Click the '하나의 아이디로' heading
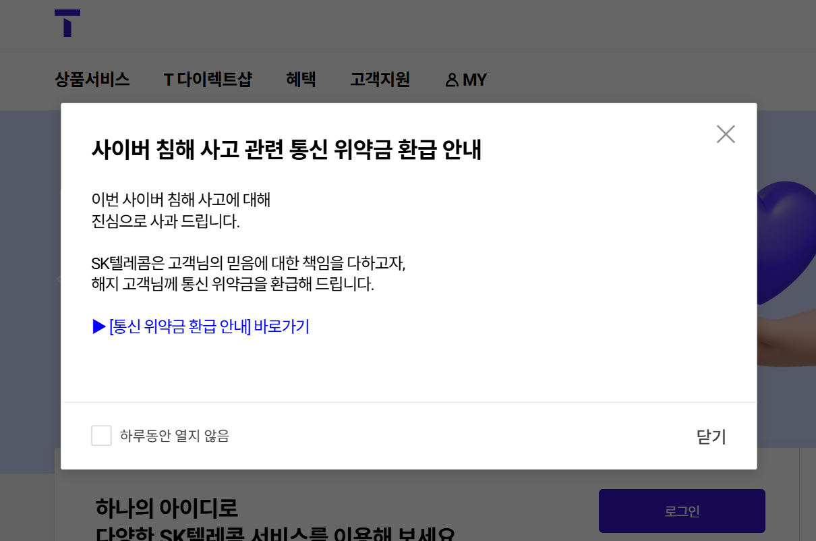 tap(167, 507)
